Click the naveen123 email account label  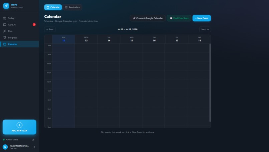pyautogui.click(x=19, y=146)
